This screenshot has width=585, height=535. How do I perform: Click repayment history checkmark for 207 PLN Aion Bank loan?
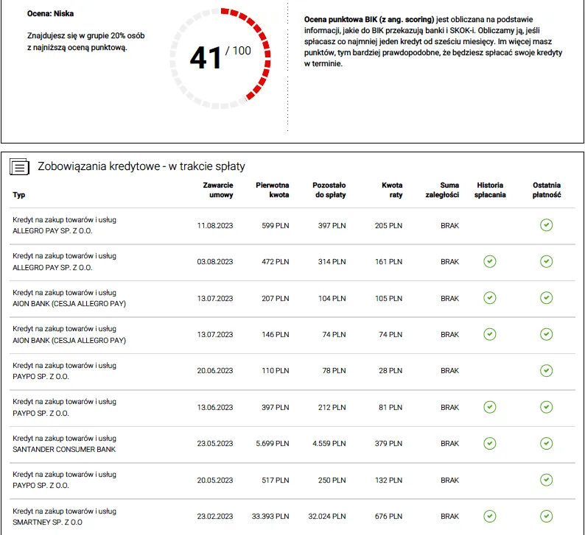(x=489, y=297)
